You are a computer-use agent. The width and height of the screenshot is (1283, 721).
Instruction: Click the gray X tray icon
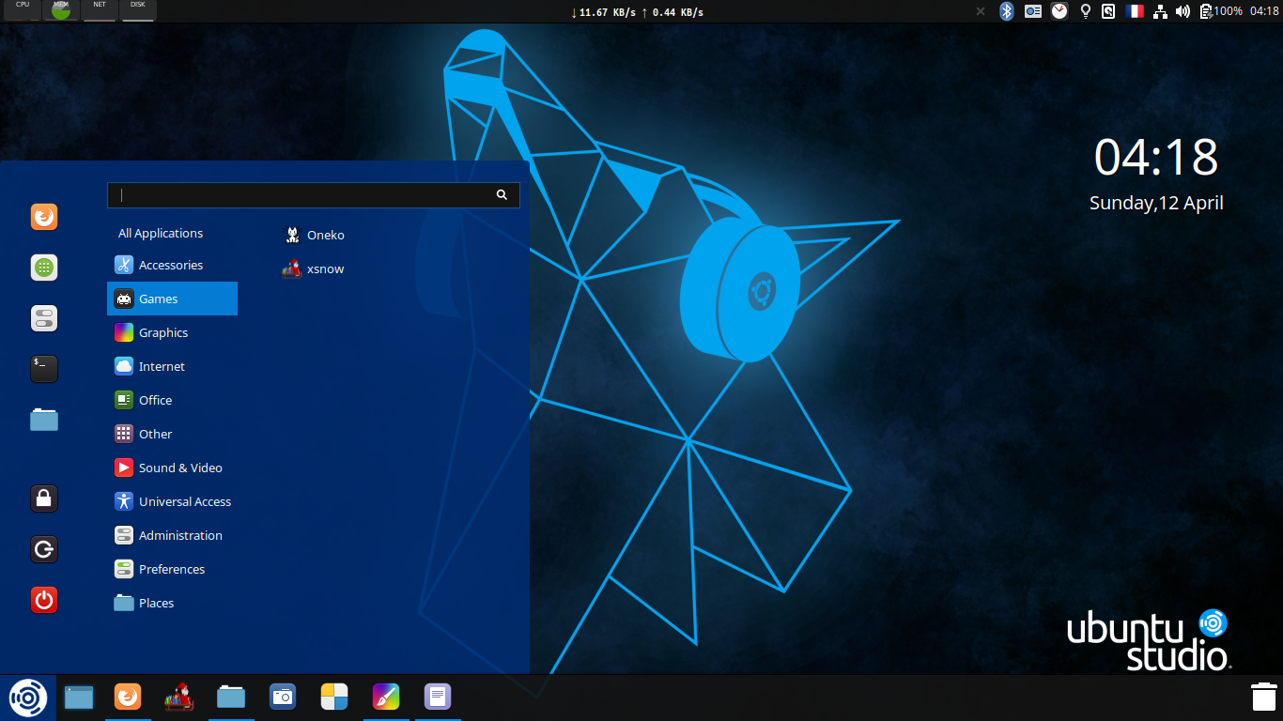pyautogui.click(x=981, y=11)
